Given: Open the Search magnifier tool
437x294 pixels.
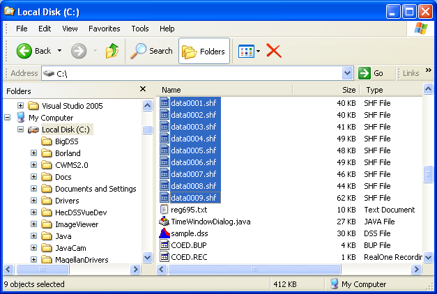Looking at the screenshot, I should coord(139,51).
